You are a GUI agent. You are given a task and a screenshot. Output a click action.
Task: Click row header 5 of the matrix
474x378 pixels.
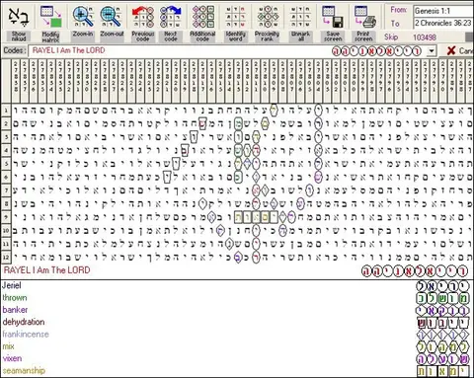pos(6,164)
